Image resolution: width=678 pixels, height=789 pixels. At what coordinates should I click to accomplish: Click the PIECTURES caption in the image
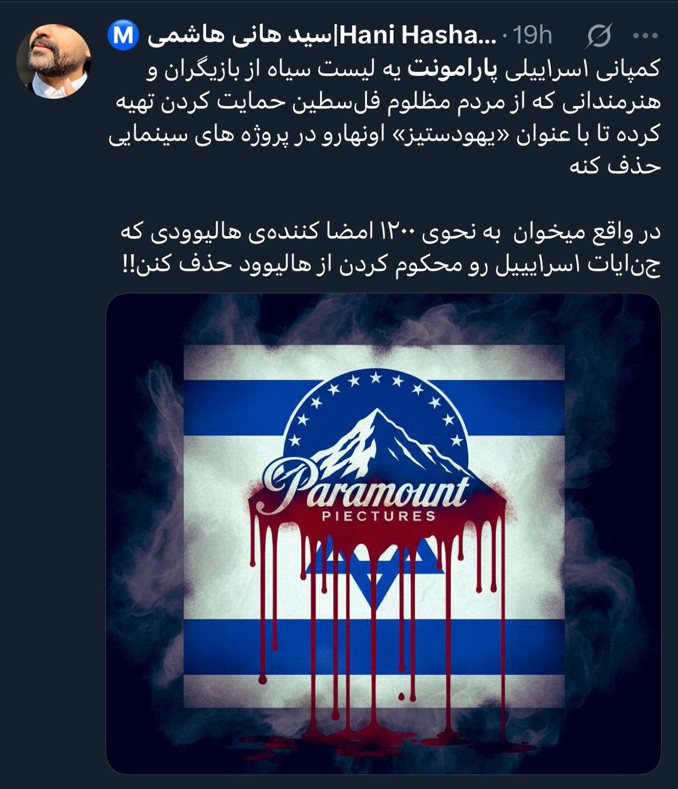pos(378,516)
